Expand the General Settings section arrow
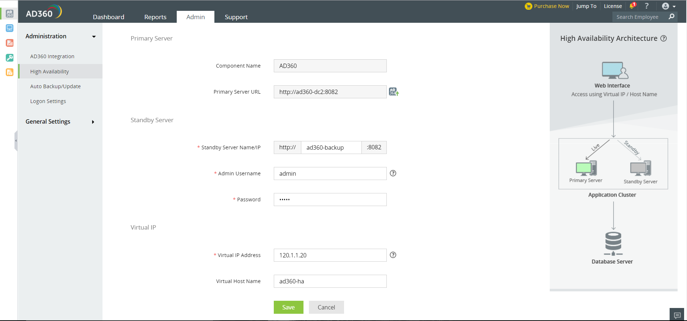Screen dimensions: 687x321 click(x=93, y=122)
